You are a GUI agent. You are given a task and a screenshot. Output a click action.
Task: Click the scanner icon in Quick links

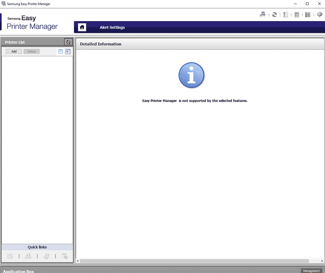click(x=10, y=256)
